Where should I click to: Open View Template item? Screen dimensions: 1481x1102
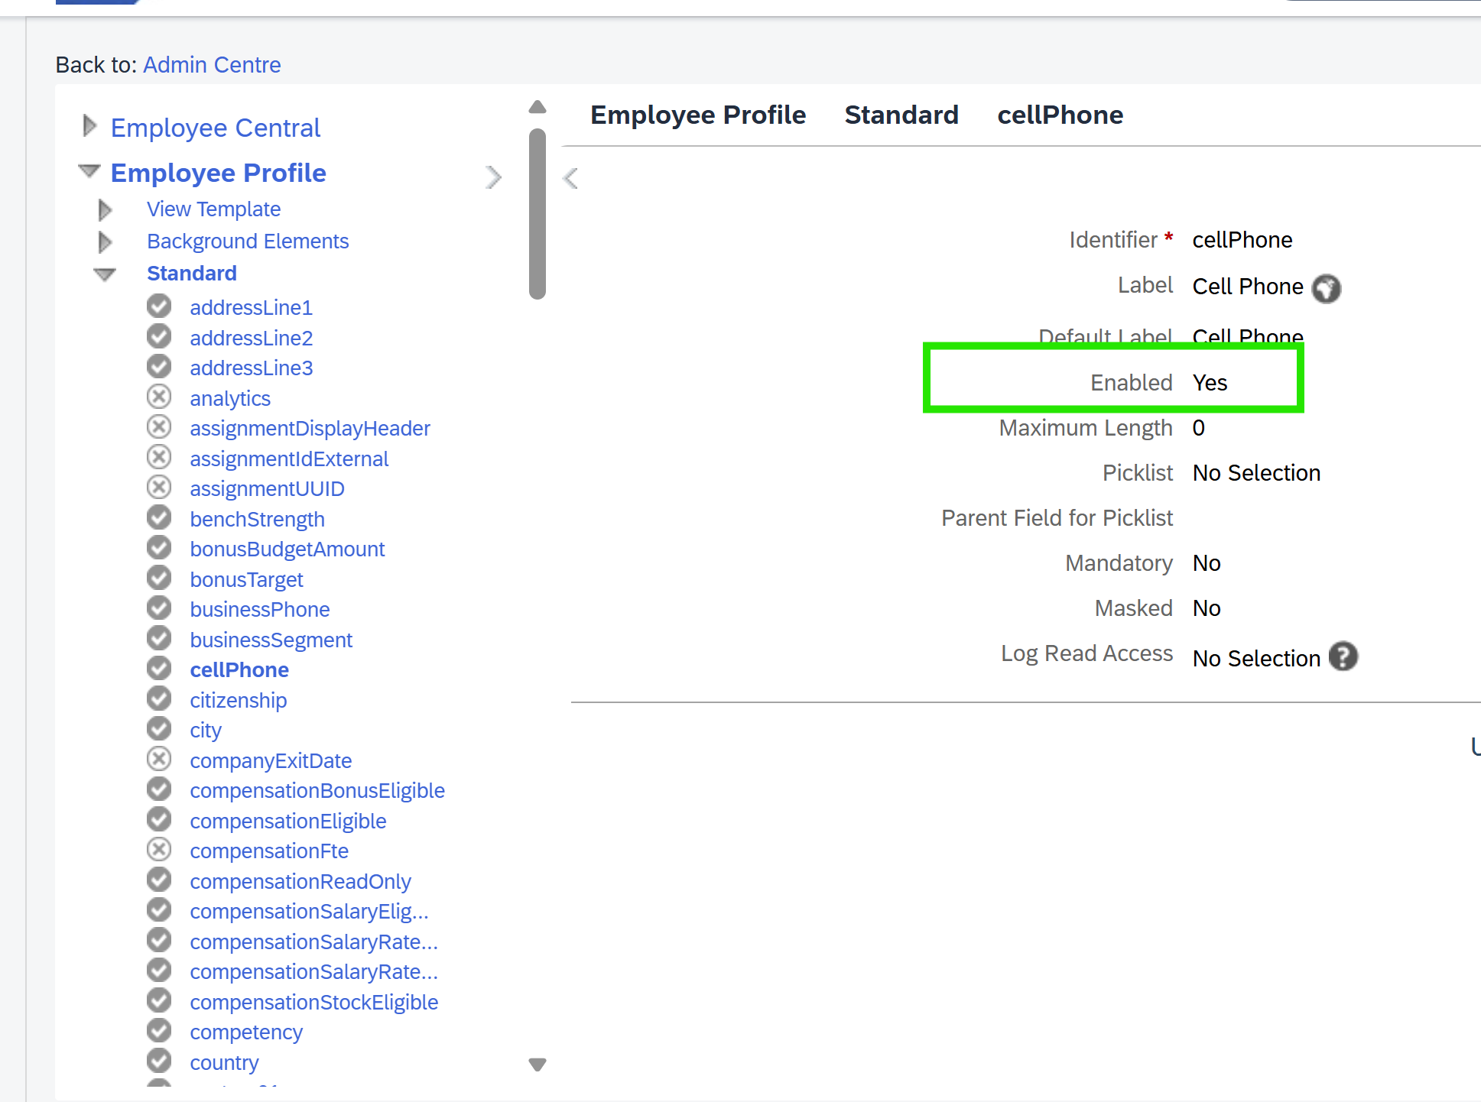tap(214, 209)
